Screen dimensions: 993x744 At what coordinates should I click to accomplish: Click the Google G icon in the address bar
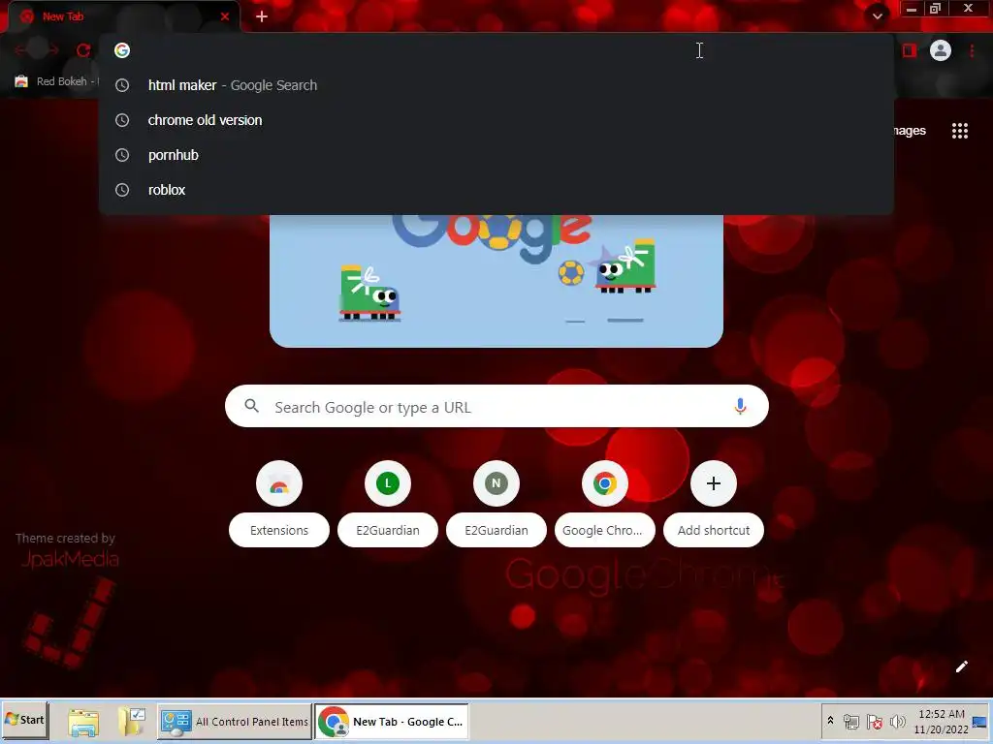[122, 50]
